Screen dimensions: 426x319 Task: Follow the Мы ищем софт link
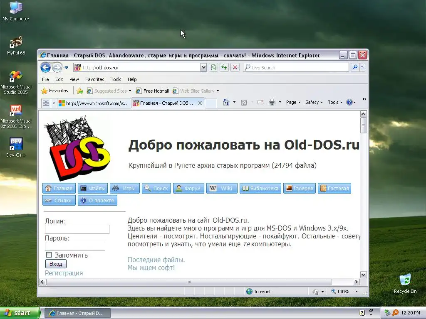[151, 268]
